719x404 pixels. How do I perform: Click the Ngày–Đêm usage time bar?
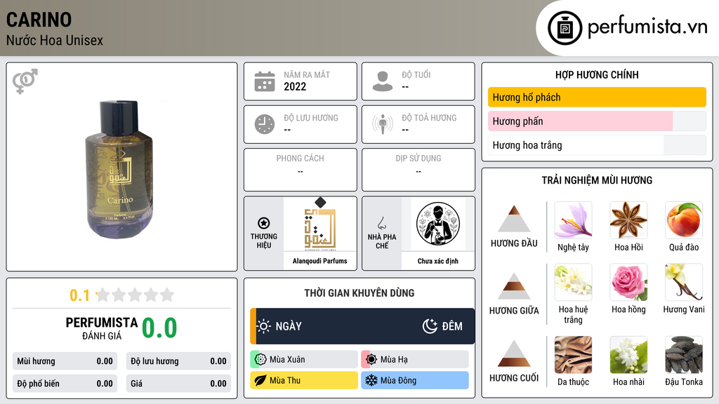[362, 326]
